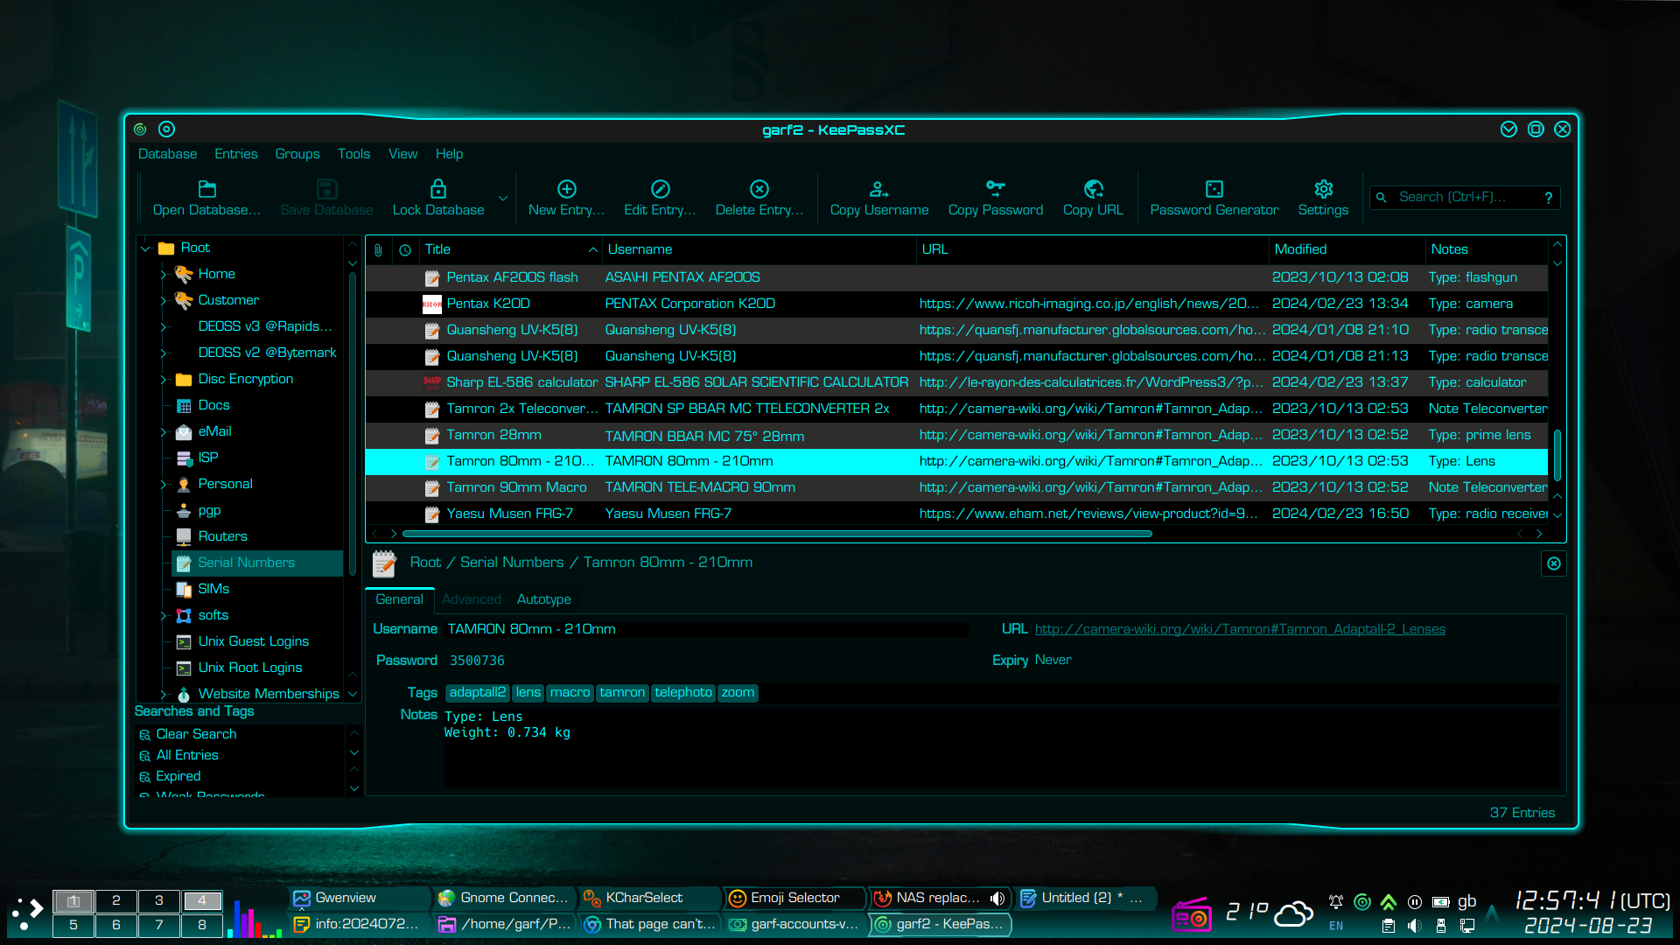The height and width of the screenshot is (945, 1680).
Task: Click the password value 3500736
Action: click(477, 661)
